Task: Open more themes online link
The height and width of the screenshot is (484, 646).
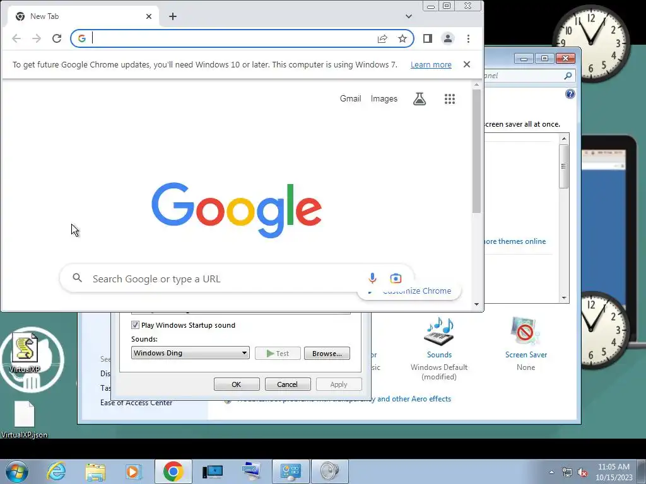Action: coord(515,241)
